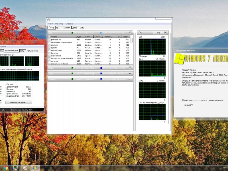
Task: Click the left pane vertical scrollbar
Action: 135,80
